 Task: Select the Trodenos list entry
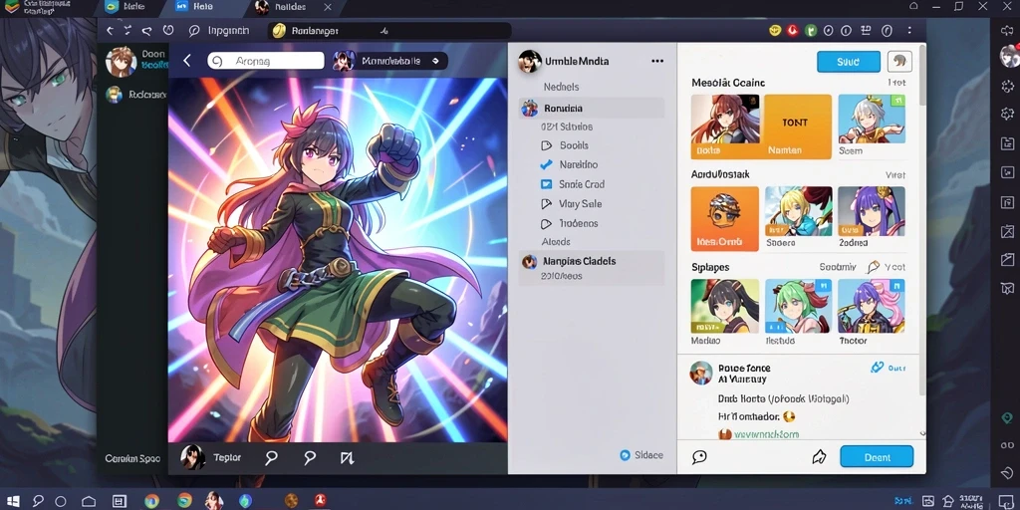click(569, 223)
